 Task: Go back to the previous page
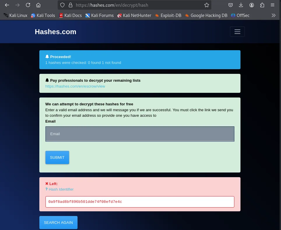[7, 5]
